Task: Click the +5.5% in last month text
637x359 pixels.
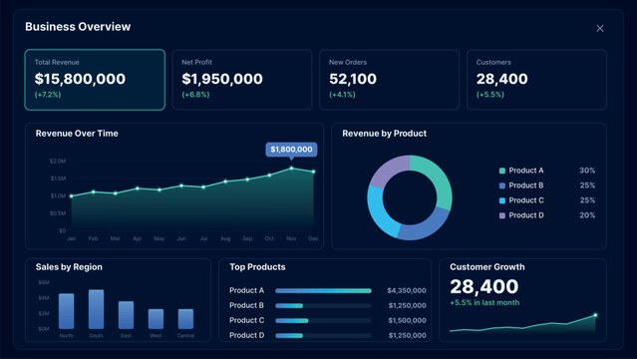Action: (x=484, y=303)
